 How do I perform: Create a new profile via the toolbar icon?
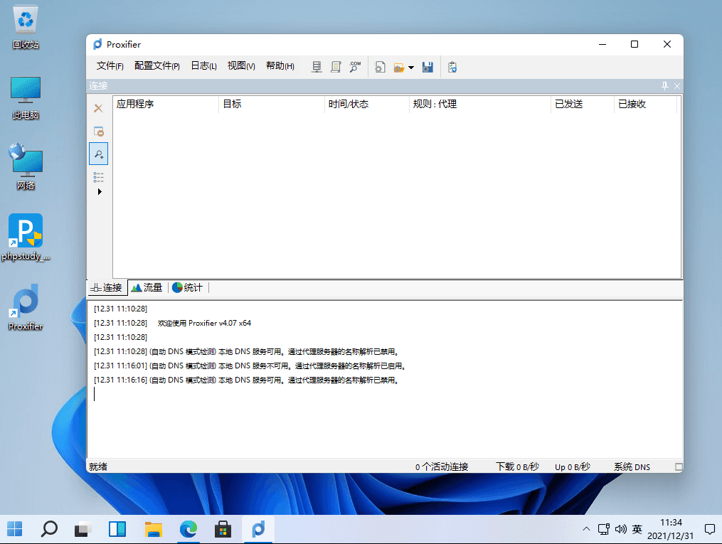(380, 67)
